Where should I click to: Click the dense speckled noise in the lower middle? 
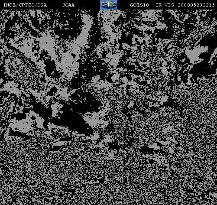(x=108, y=181)
